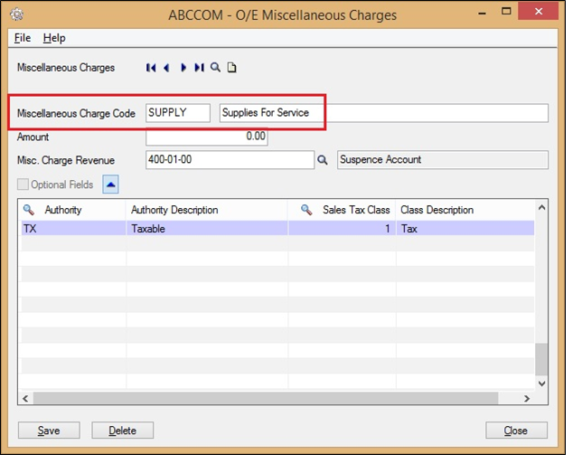Screen dimensions: 573x455
Task: Select the TX authority cell
Action: pyautogui.click(x=73, y=229)
